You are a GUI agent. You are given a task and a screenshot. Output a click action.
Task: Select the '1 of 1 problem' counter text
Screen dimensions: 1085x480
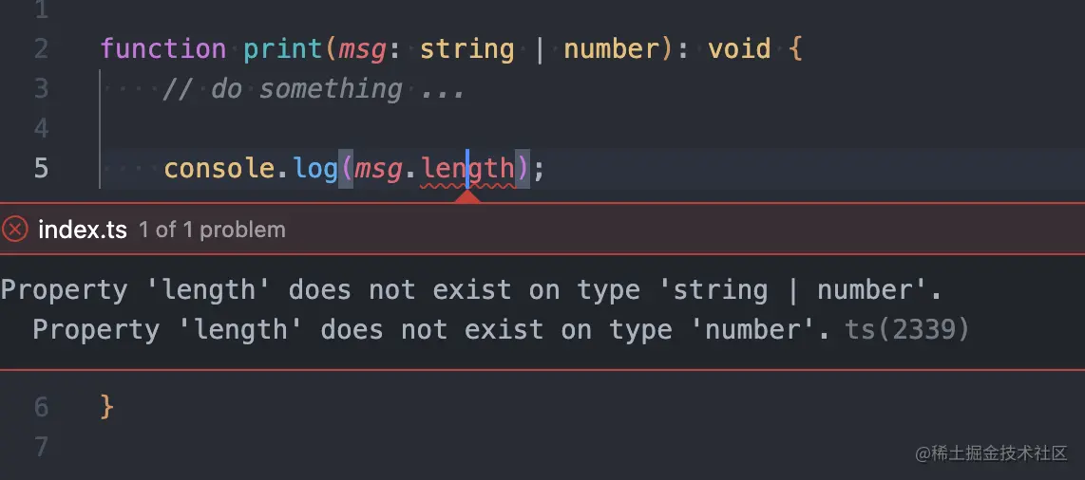coord(212,230)
